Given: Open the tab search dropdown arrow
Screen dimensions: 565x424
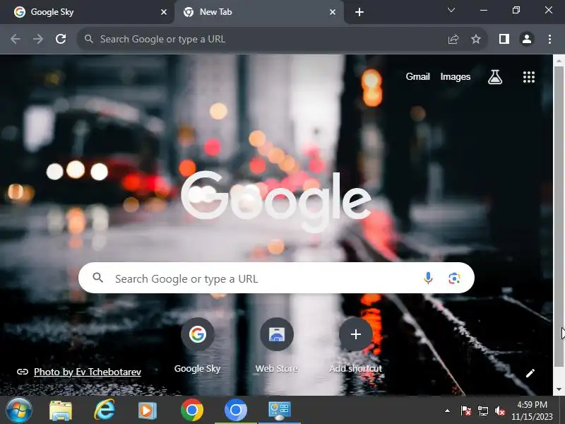Looking at the screenshot, I should (x=451, y=10).
